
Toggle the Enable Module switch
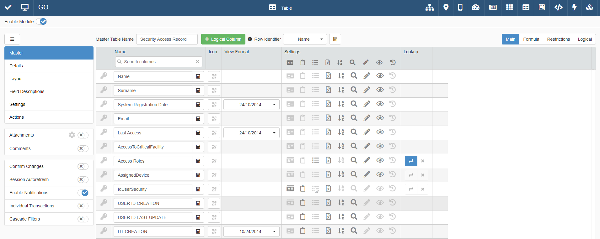click(x=41, y=22)
